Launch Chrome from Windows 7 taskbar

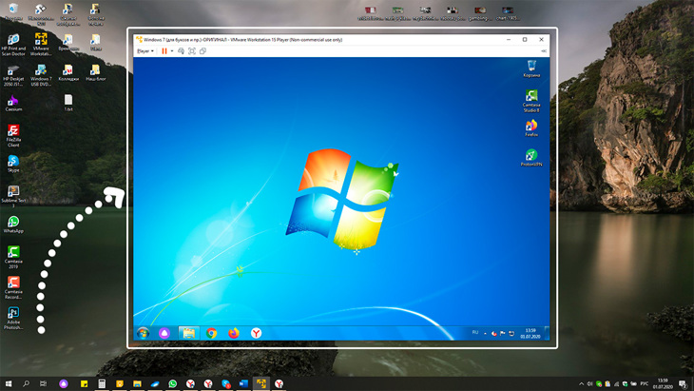click(212, 333)
